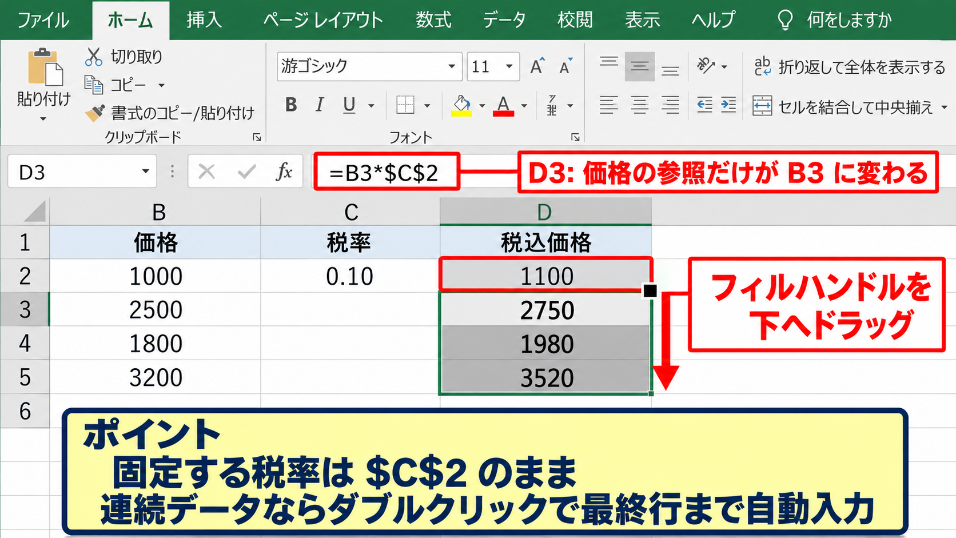Image resolution: width=956 pixels, height=538 pixels.
Task: Open the font size dropdown showing 11
Action: point(509,66)
